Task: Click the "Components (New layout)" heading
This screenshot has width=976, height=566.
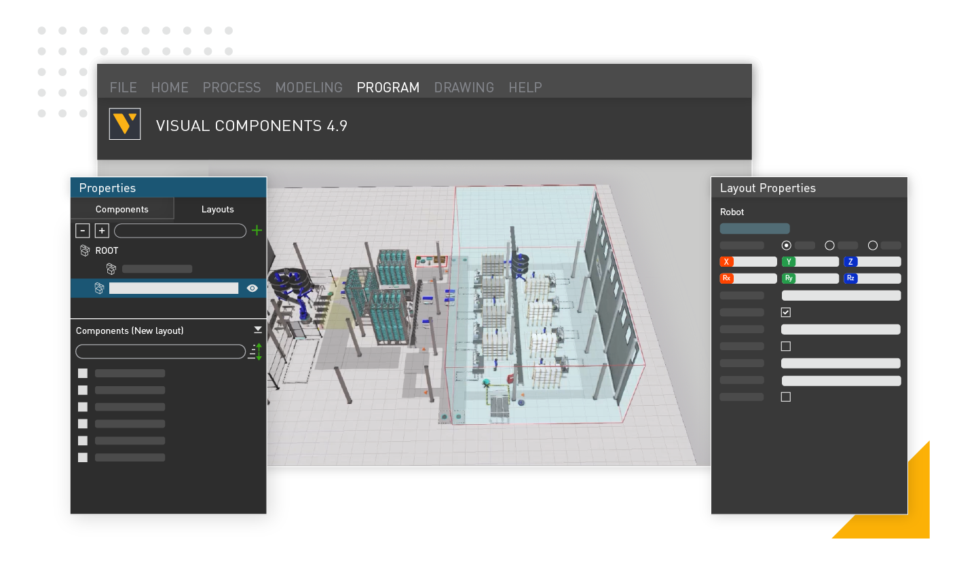Action: (x=130, y=331)
